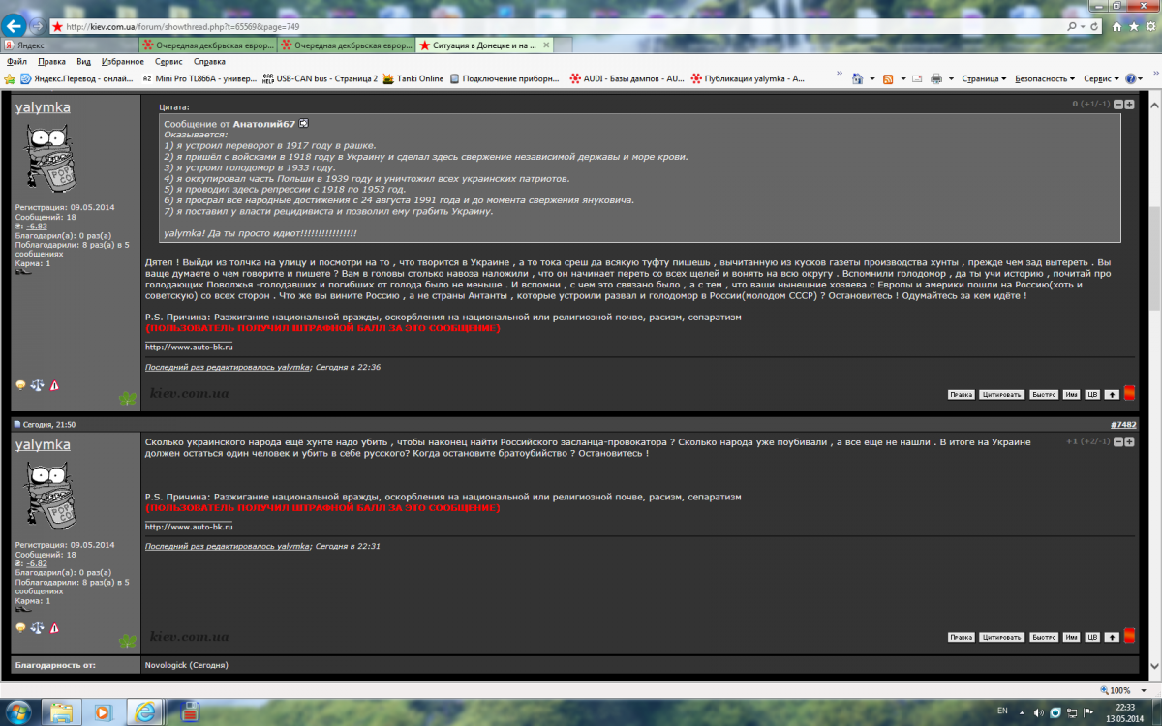Open Internet Explorer taskbar icon
The height and width of the screenshot is (726, 1162).
[146, 711]
